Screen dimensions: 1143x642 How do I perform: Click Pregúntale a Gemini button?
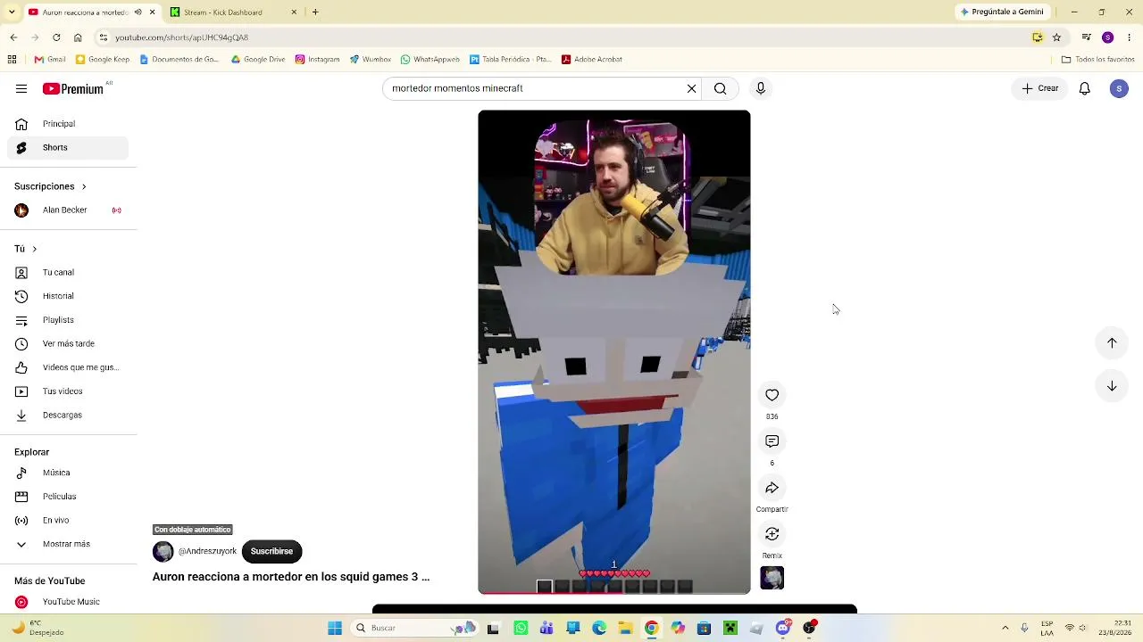(x=1002, y=12)
